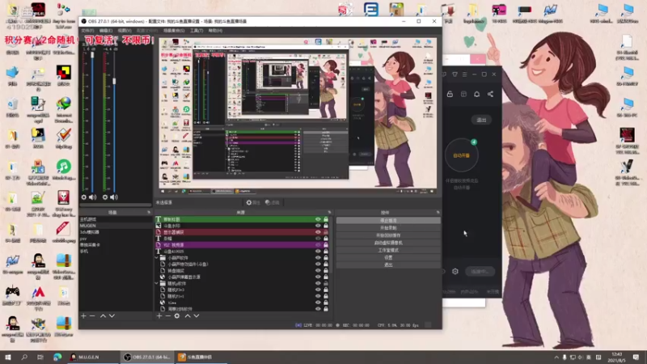Pop out the sources dock panel

click(x=329, y=213)
